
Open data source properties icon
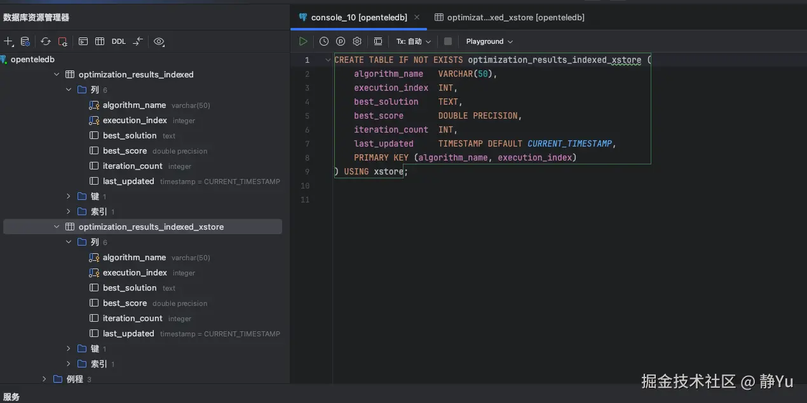25,41
